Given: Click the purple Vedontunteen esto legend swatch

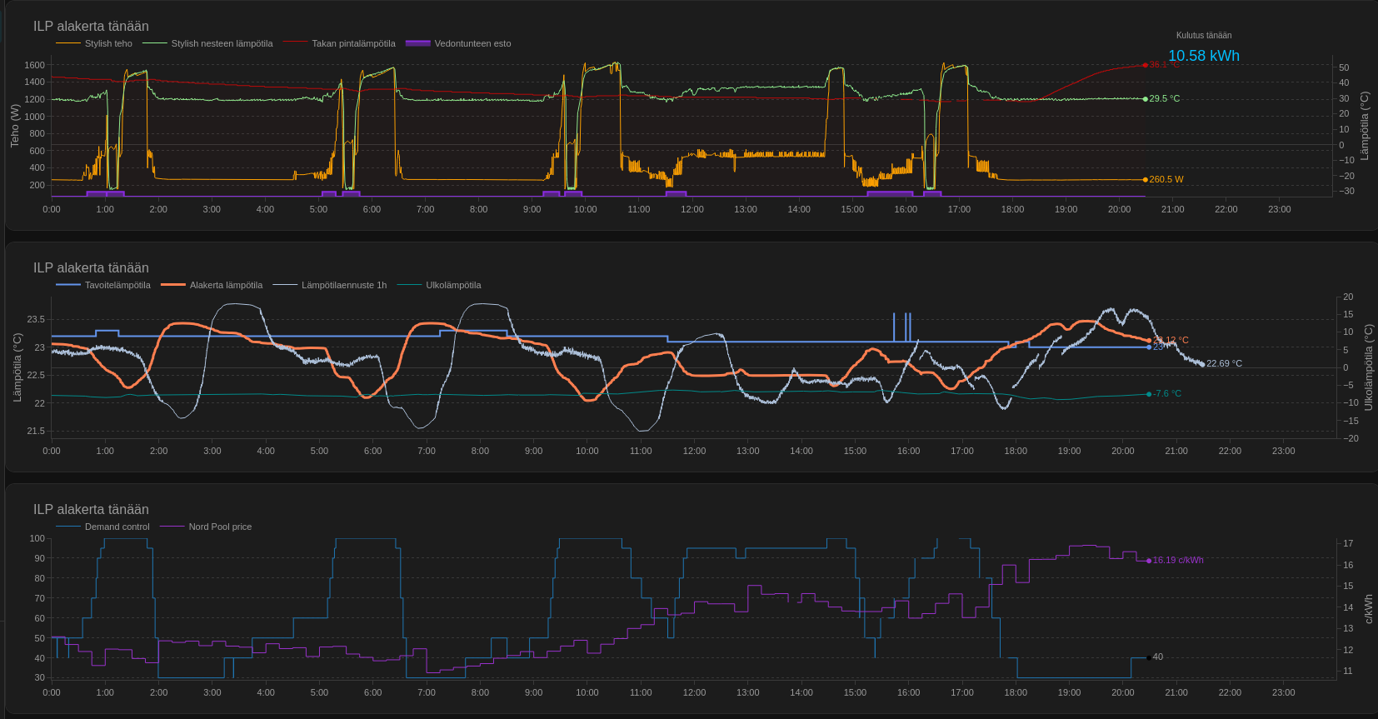Looking at the screenshot, I should pyautogui.click(x=417, y=43).
